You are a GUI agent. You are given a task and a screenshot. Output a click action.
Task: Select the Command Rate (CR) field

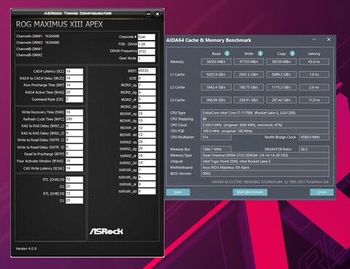[x=74, y=100]
